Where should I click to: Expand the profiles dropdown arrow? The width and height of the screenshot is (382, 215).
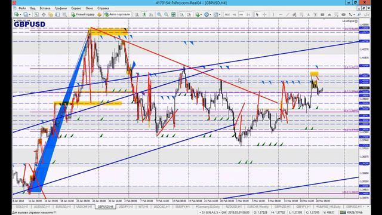coord(29,14)
